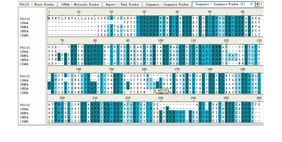Click ruler position 140 marker
The width and height of the screenshot is (282, 142).
point(78,69)
